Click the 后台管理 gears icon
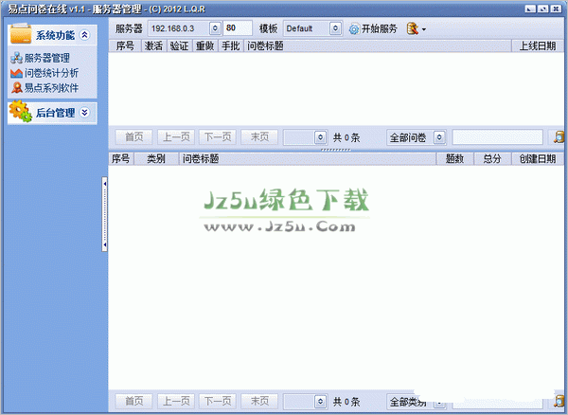568x415 pixels. pyautogui.click(x=21, y=111)
